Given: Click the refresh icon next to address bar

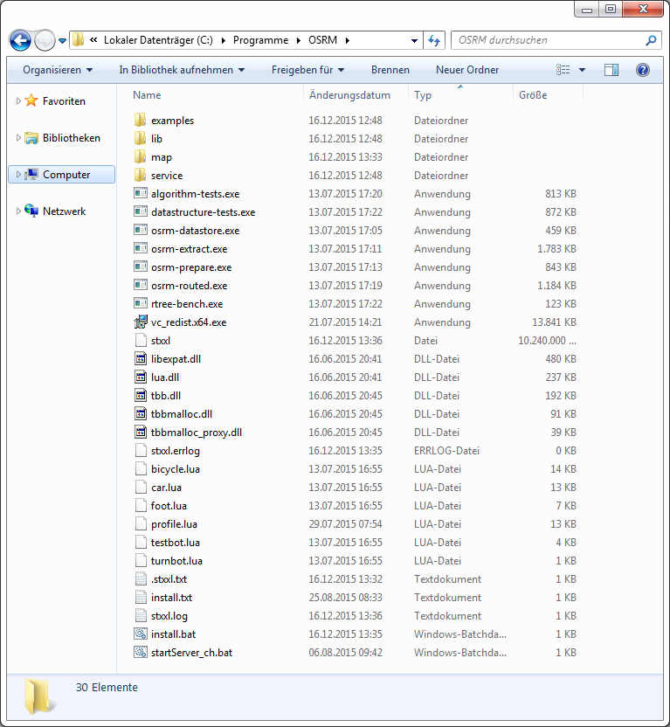Looking at the screenshot, I should tap(434, 40).
